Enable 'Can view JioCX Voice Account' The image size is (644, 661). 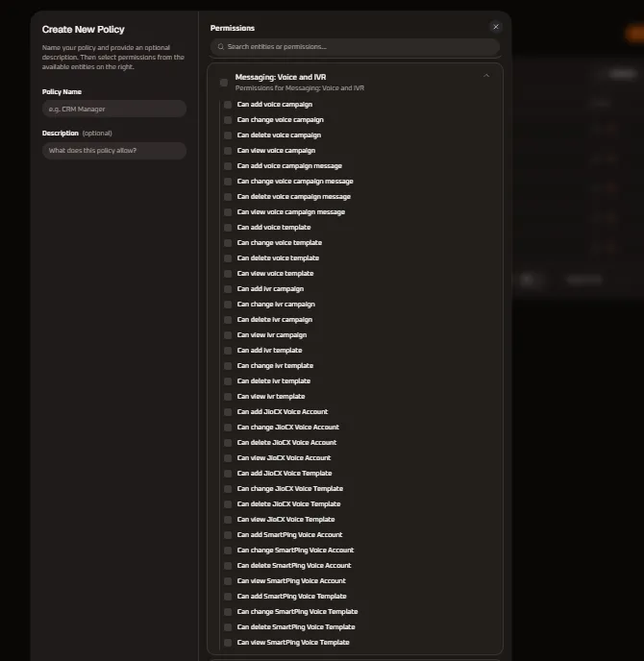(228, 458)
